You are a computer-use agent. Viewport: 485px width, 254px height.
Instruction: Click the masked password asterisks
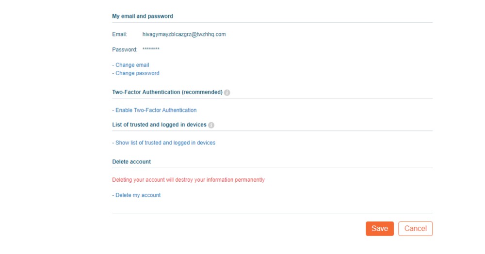coord(151,49)
